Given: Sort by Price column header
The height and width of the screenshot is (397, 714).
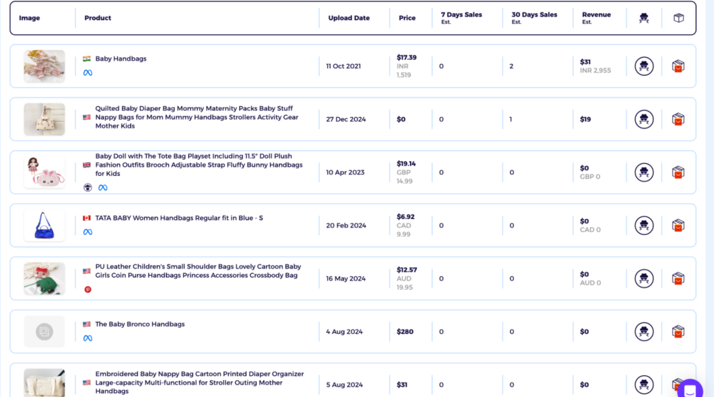Looking at the screenshot, I should click(407, 18).
